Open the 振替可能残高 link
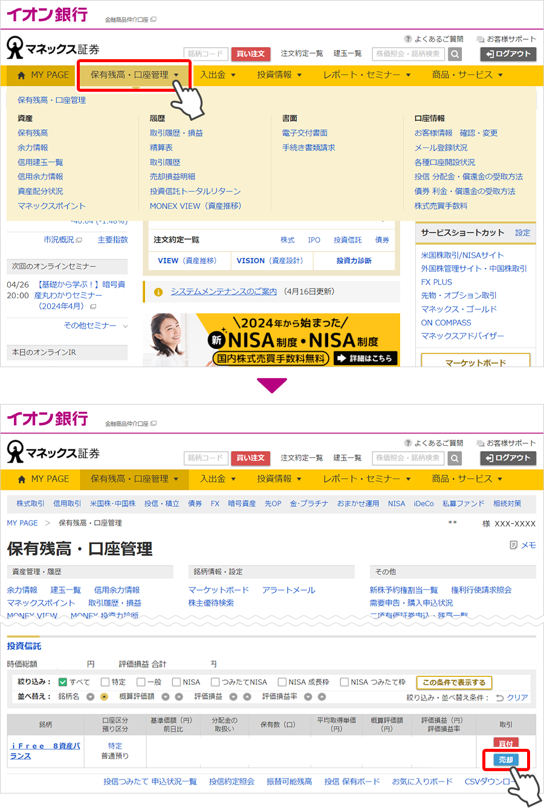 point(290,781)
